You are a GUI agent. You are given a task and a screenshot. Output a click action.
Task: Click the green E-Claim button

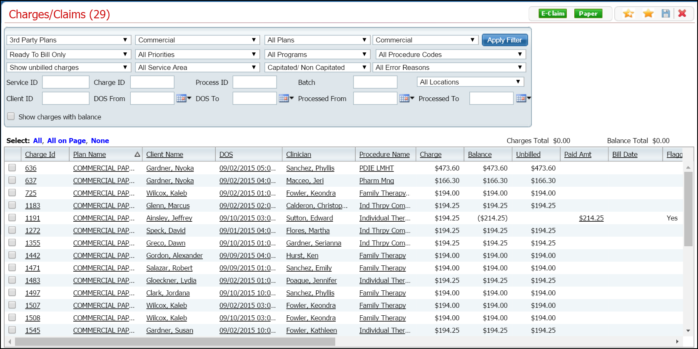click(x=552, y=14)
